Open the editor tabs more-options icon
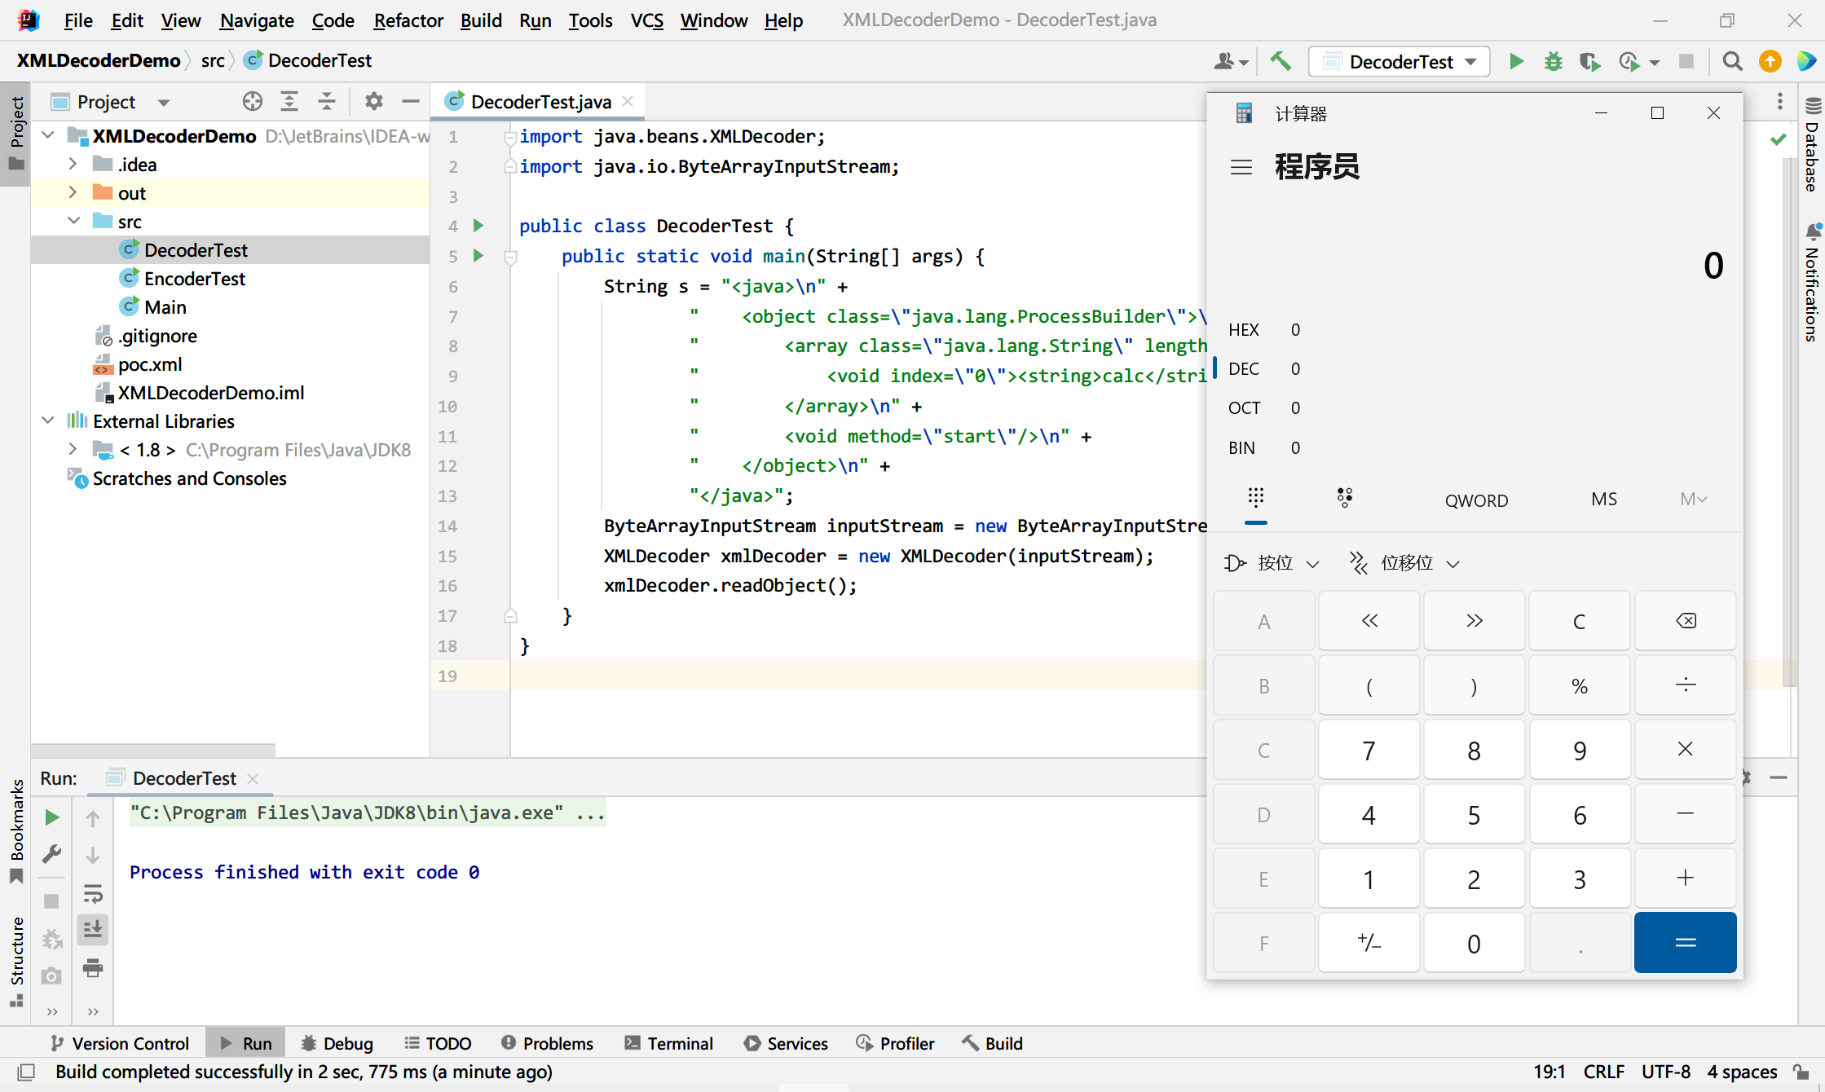Image resolution: width=1825 pixels, height=1092 pixels. coord(1780,102)
